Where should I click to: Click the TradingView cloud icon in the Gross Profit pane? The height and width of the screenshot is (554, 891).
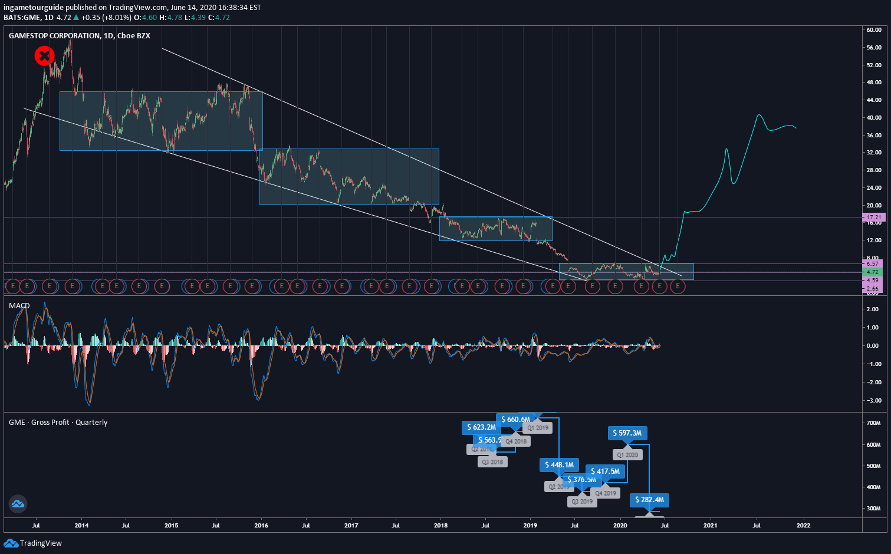pyautogui.click(x=18, y=504)
